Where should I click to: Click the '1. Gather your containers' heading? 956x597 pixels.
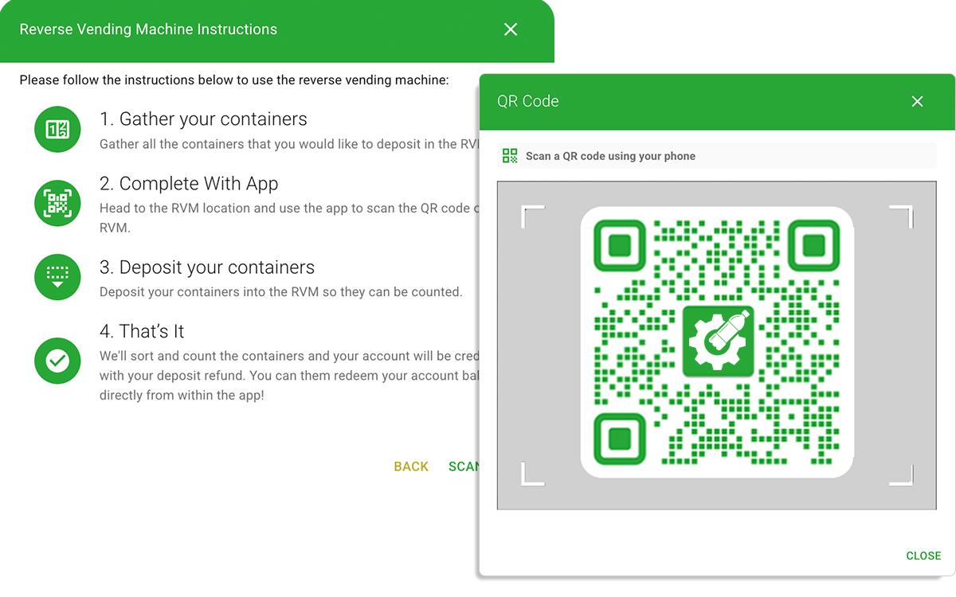click(x=203, y=119)
